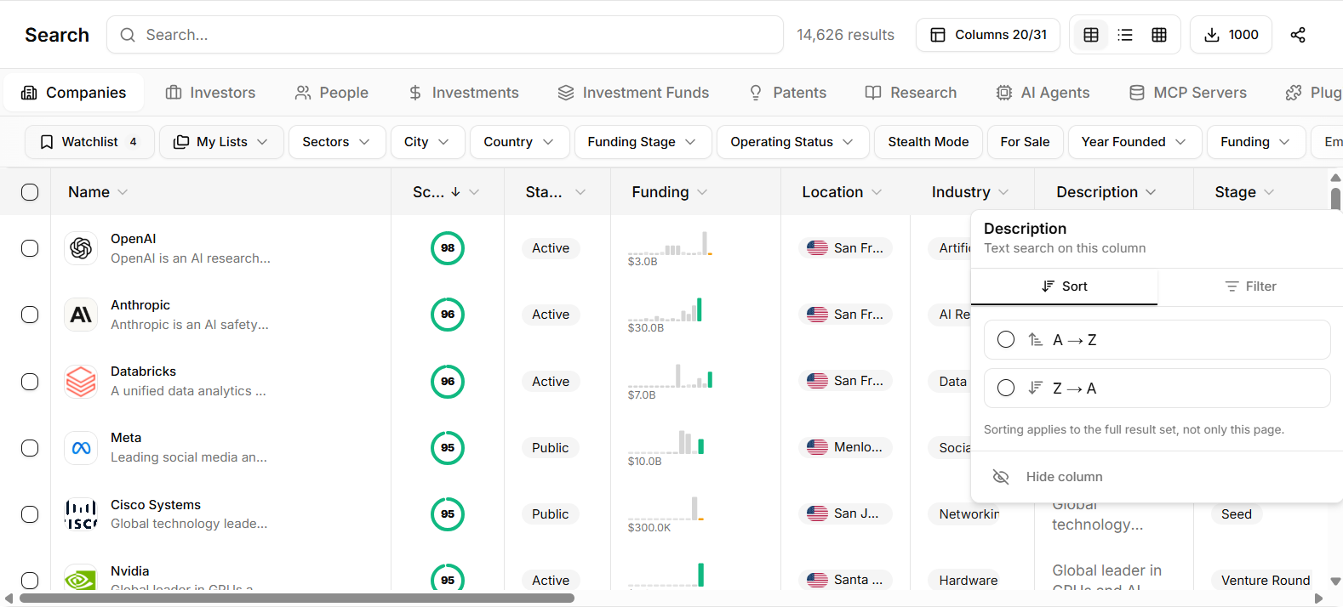Open the Year Founded filter dropdown
1343x607 pixels.
point(1134,142)
